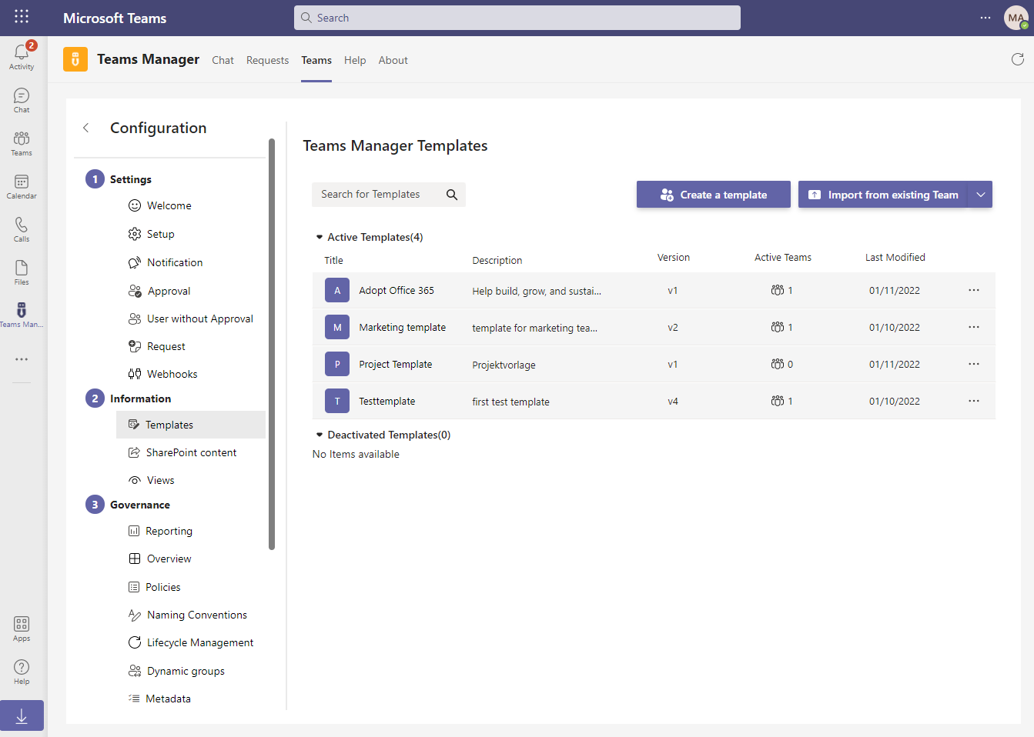This screenshot has width=1034, height=737.
Task: Open the Apps store icon
Action: coord(22,629)
